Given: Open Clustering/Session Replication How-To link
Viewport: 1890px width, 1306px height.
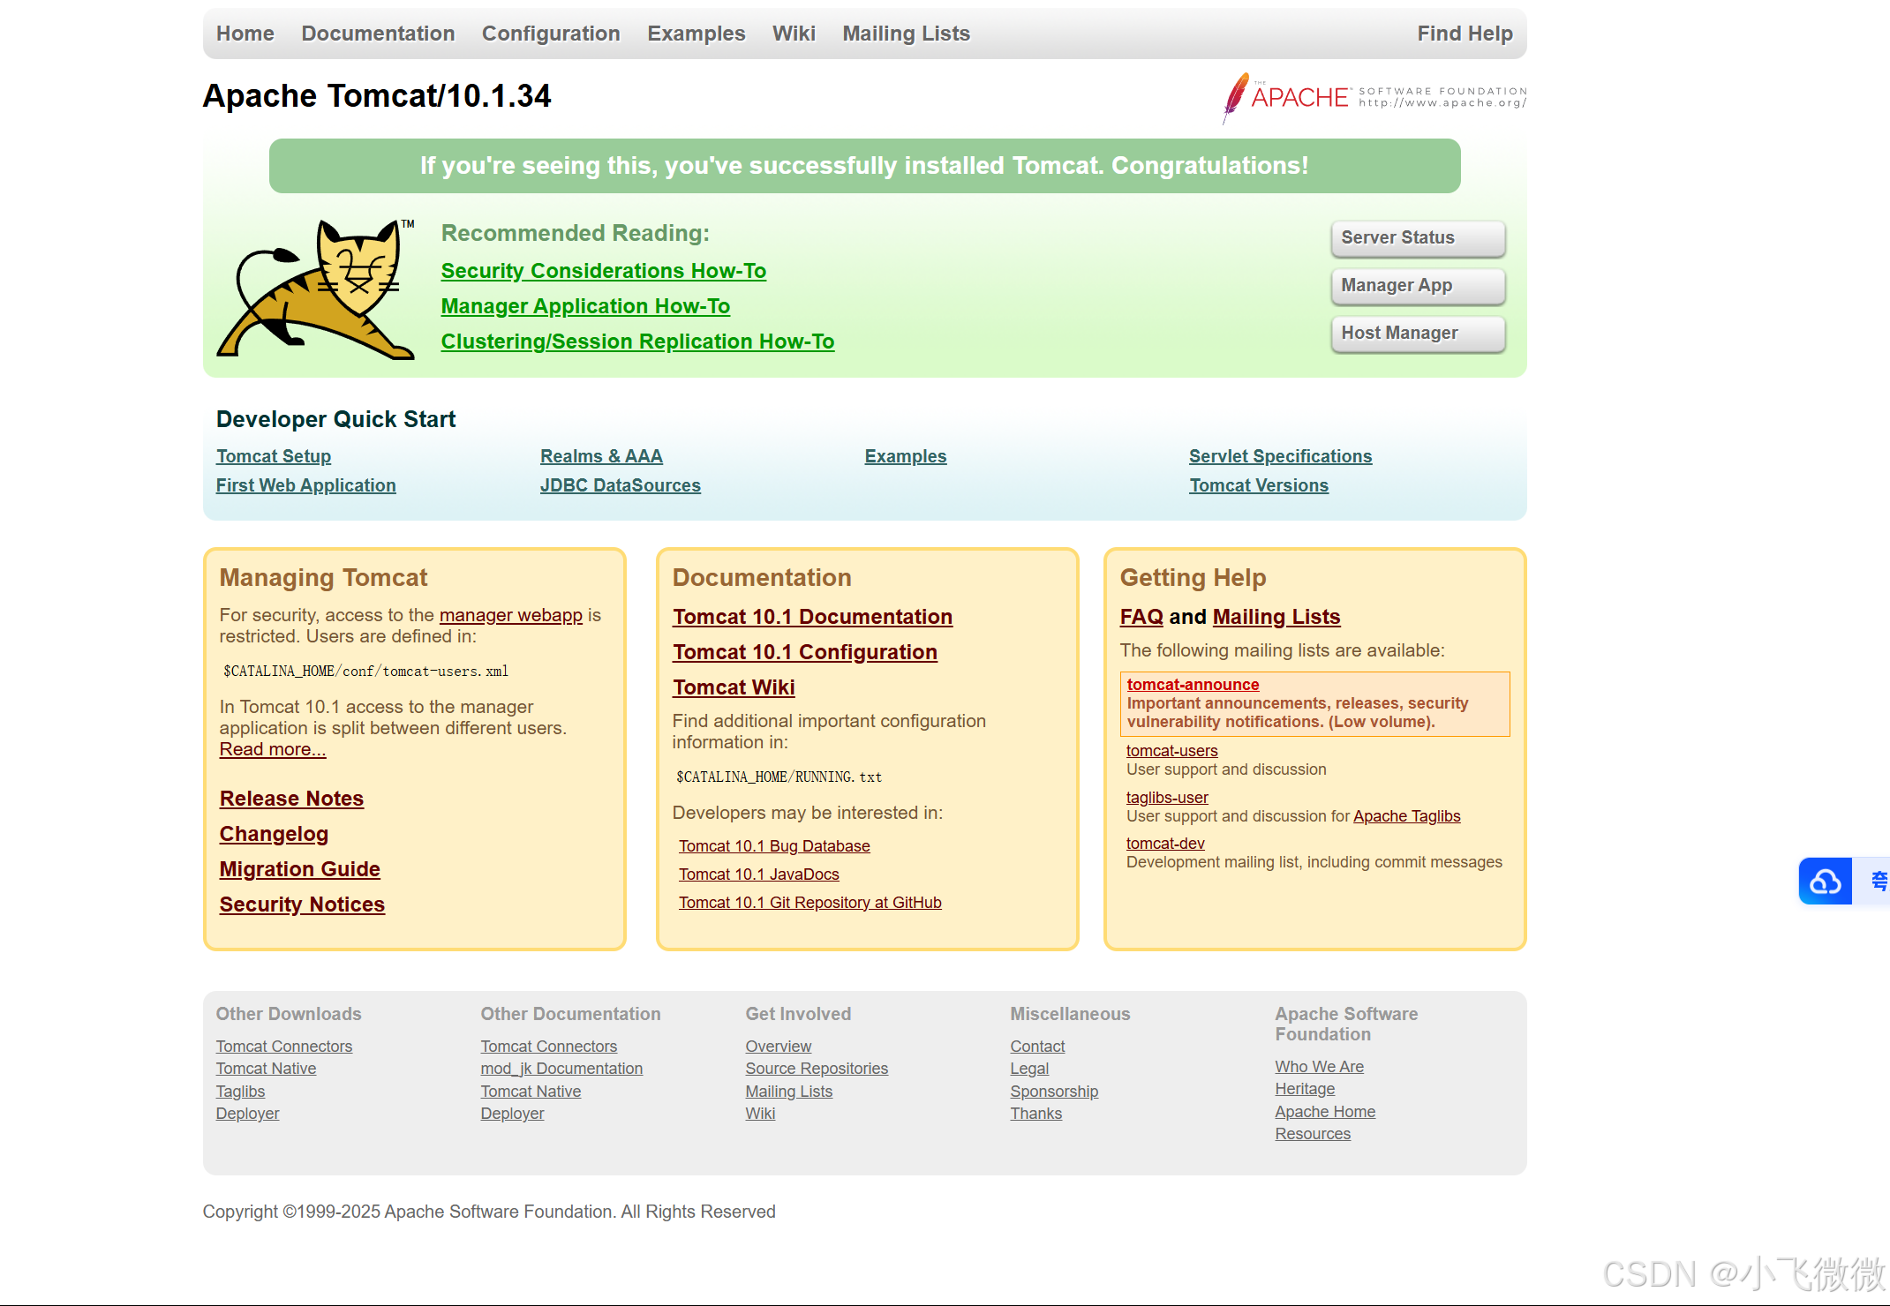Looking at the screenshot, I should (637, 342).
